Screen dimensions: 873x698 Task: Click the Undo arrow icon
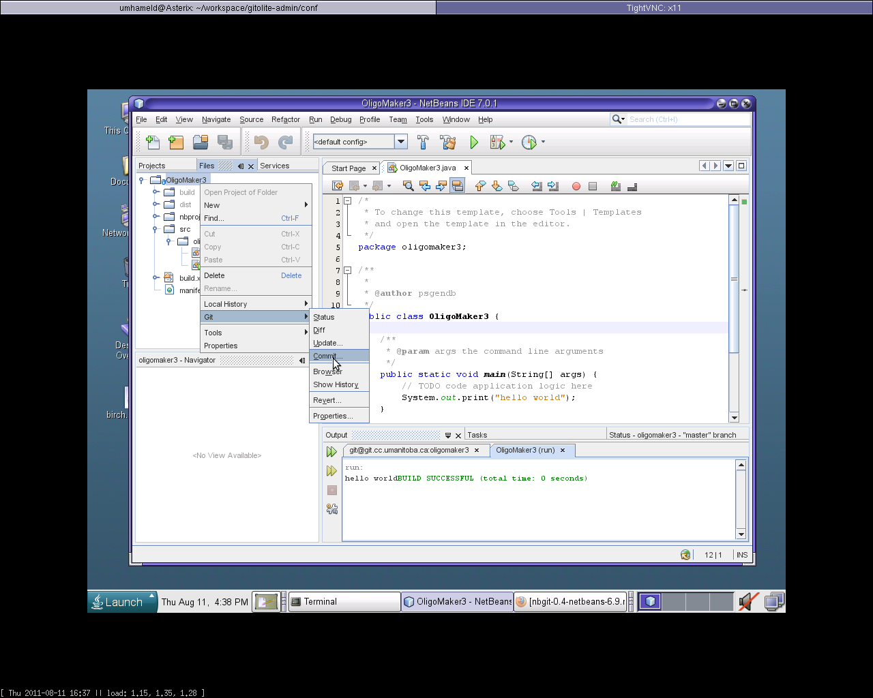tap(261, 142)
